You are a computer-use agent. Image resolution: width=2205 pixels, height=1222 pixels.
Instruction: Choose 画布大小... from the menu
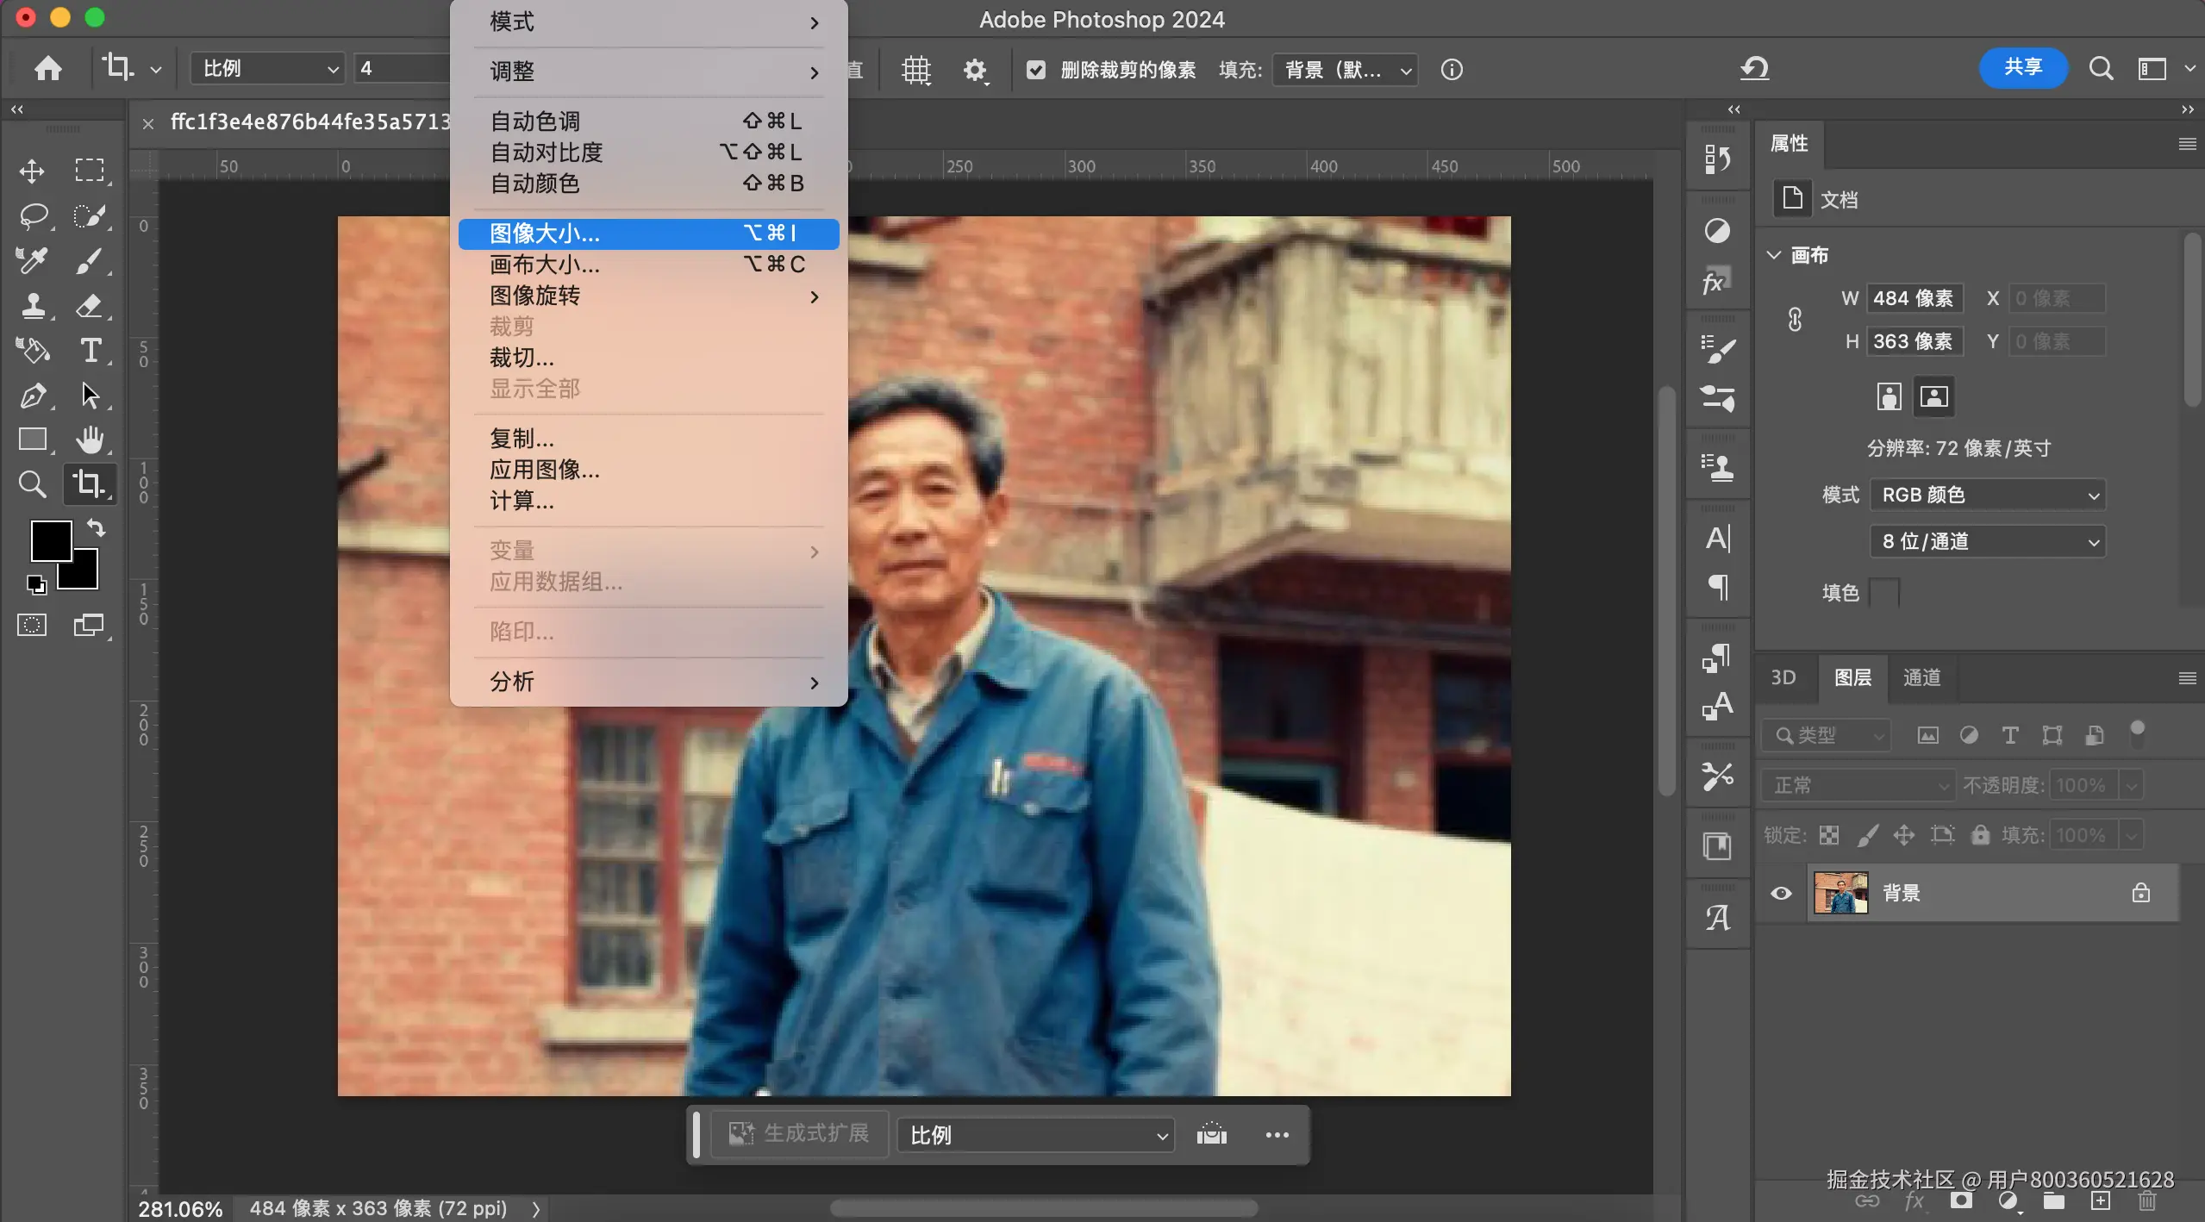pyautogui.click(x=545, y=265)
